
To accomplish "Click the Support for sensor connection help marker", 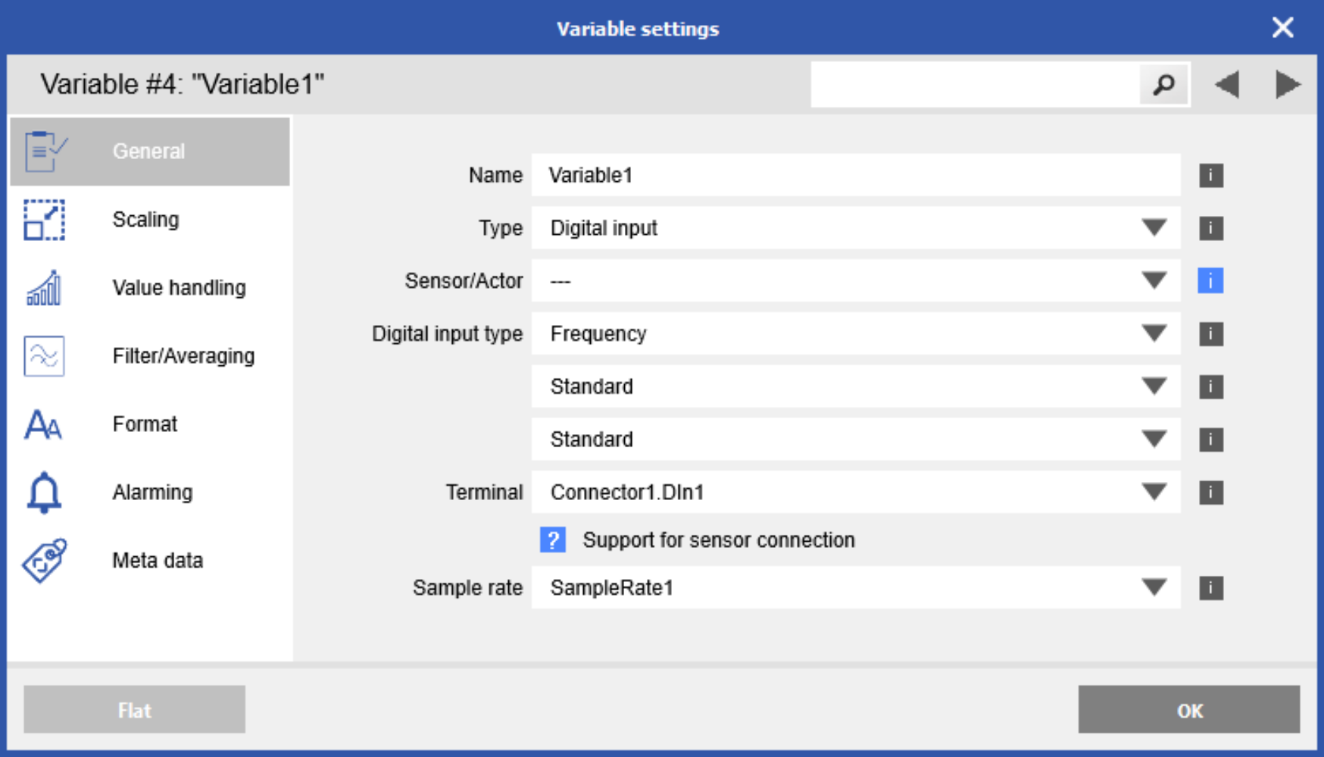I will pos(553,540).
